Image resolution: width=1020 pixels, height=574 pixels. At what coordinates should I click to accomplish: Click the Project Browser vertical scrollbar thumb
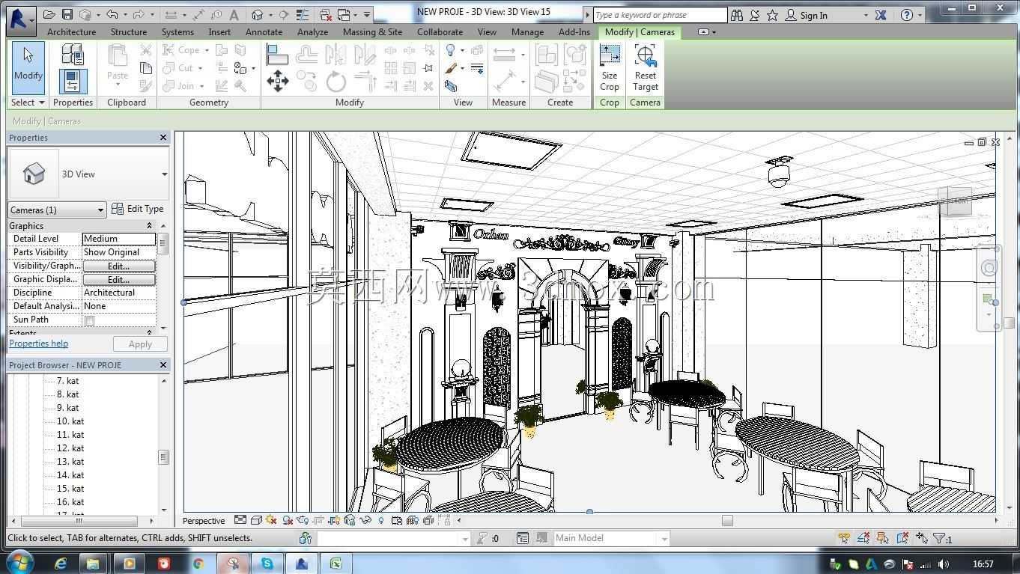pyautogui.click(x=163, y=457)
